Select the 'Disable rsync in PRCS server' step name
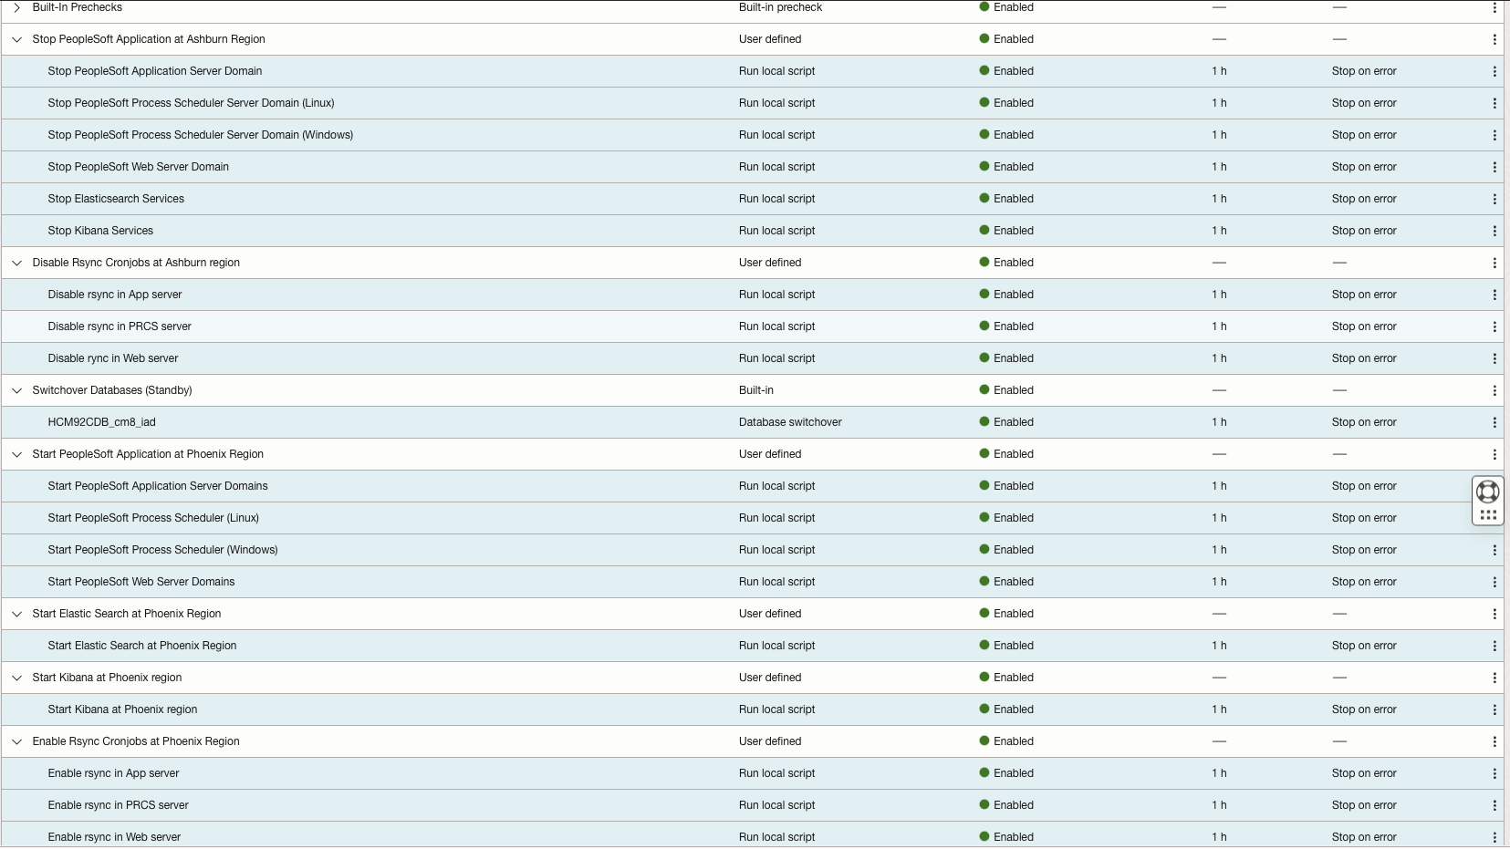 point(120,326)
